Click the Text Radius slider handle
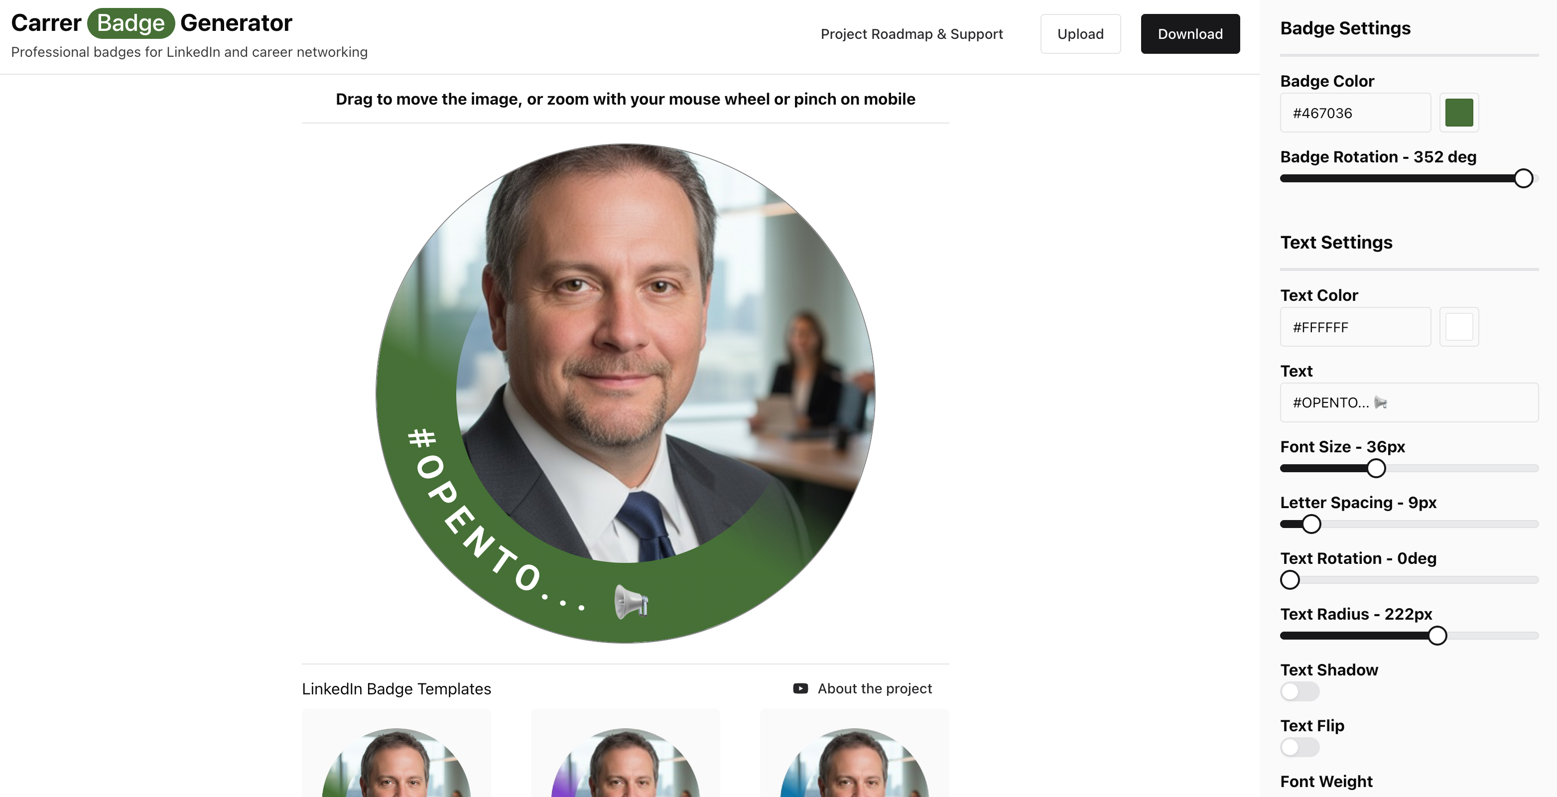1557x797 pixels. point(1437,636)
